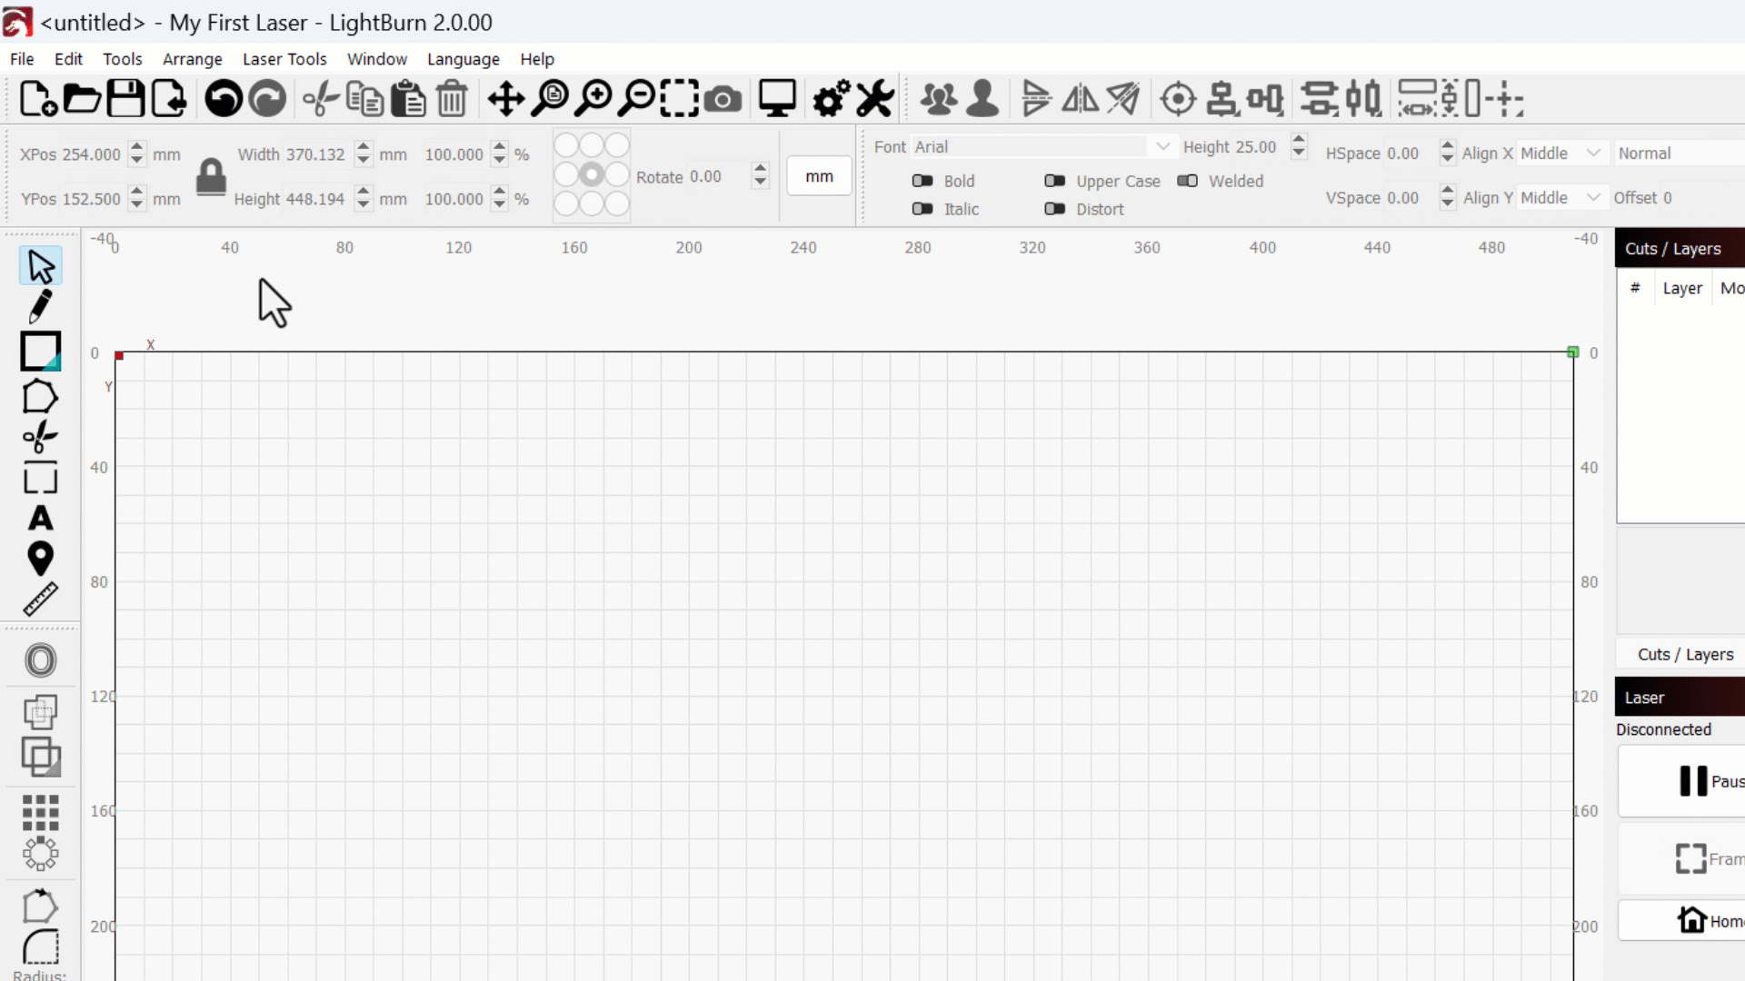
Task: Open the Arrange menu
Action: pos(192,59)
